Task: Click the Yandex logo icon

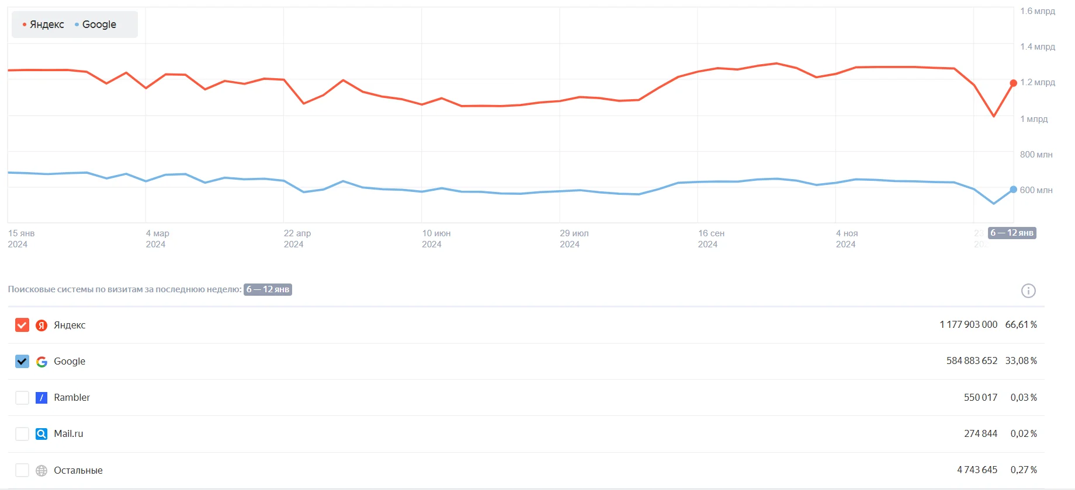Action: (x=41, y=325)
